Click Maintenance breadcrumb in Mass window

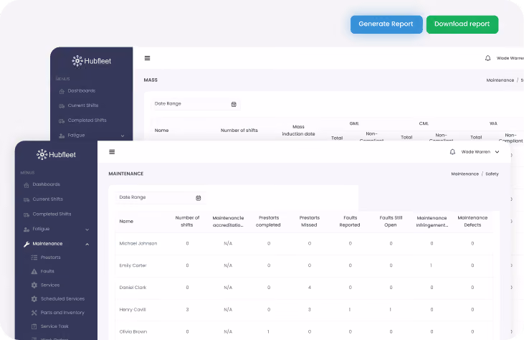coord(500,80)
